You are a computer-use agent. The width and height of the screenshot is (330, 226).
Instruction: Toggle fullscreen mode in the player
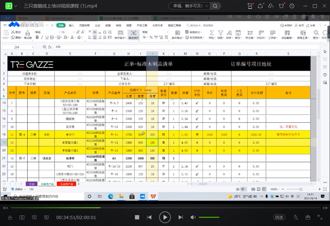pyautogui.click(x=320, y=217)
